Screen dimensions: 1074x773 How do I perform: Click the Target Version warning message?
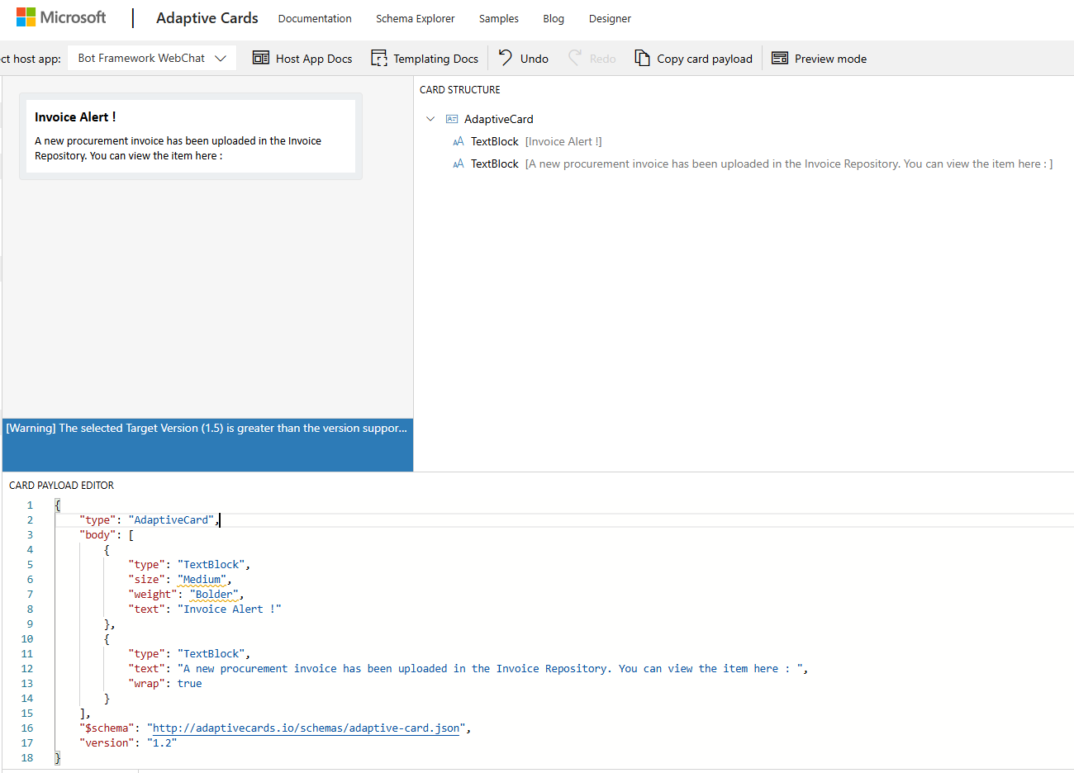pos(207,428)
